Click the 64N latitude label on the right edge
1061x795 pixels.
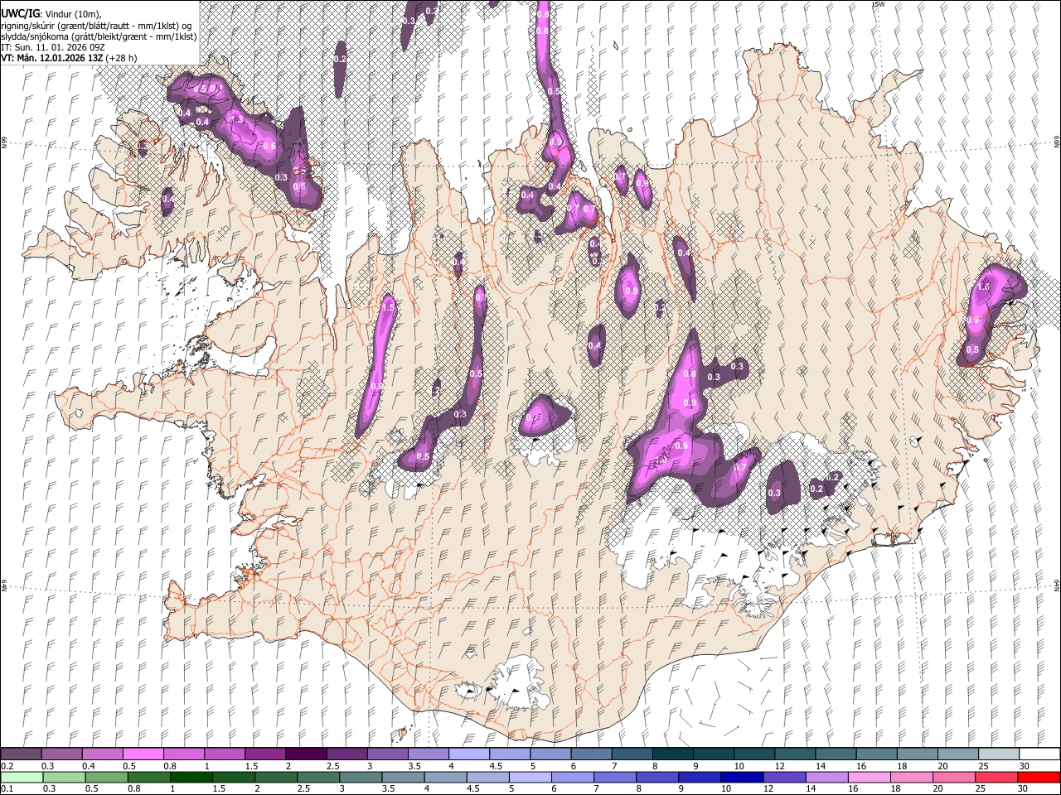tap(1056, 585)
